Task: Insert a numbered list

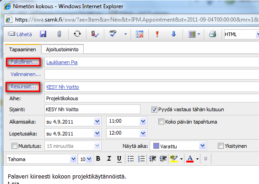Action: tap(141, 159)
